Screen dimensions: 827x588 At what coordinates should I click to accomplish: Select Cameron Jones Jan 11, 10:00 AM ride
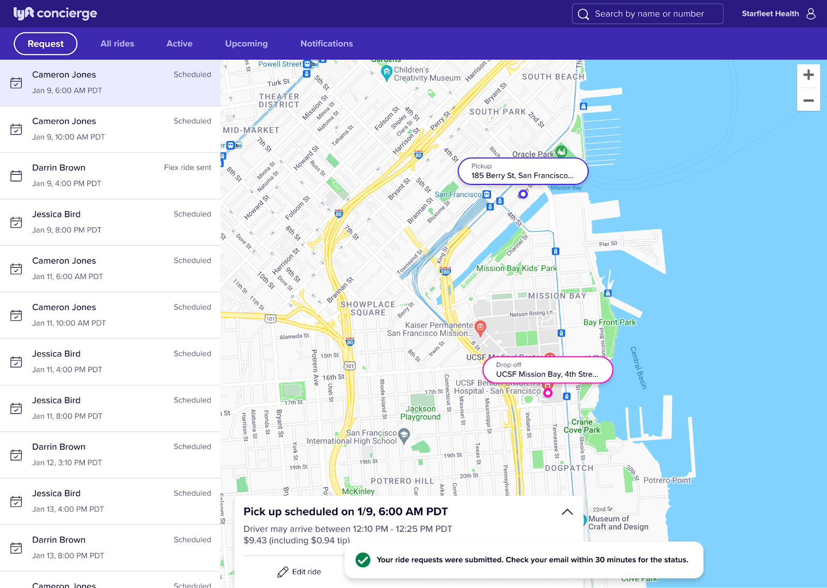110,315
